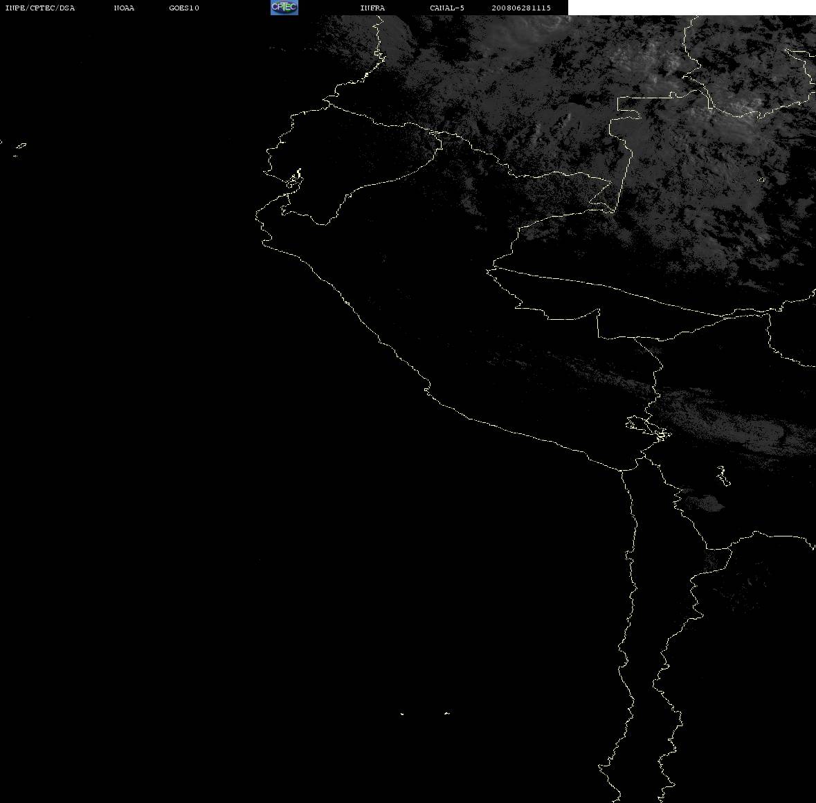
Task: Select the tiny circular lake outline in Brazil
Action: tap(762, 180)
